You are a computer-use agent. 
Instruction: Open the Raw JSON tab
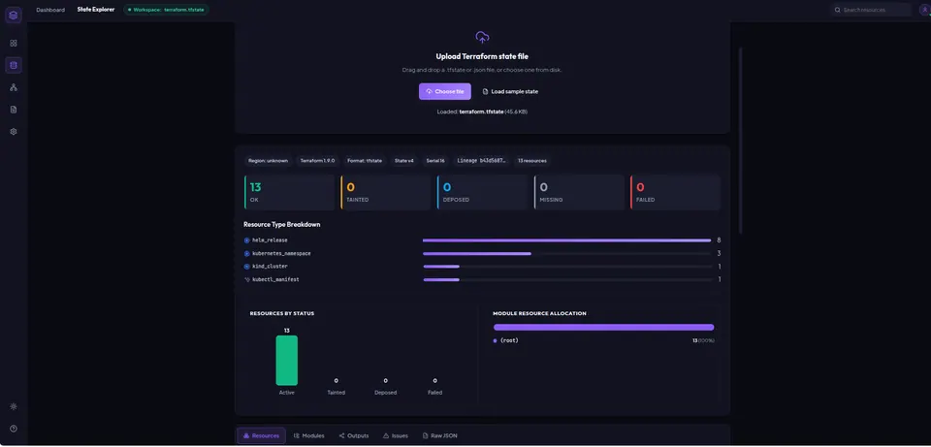(x=440, y=435)
